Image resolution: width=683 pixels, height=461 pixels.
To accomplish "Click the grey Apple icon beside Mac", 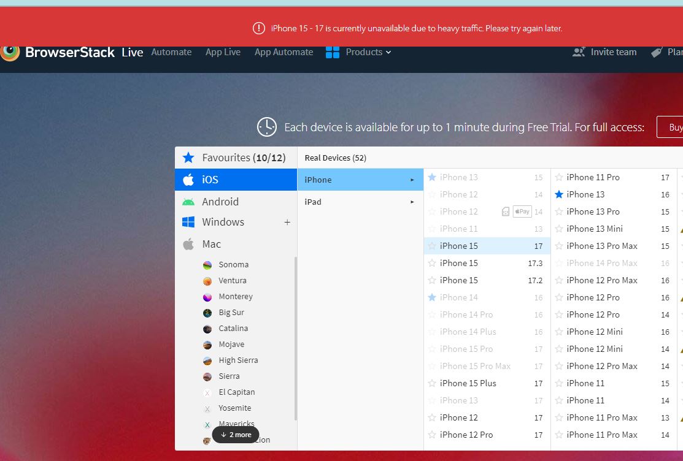I will 188,244.
